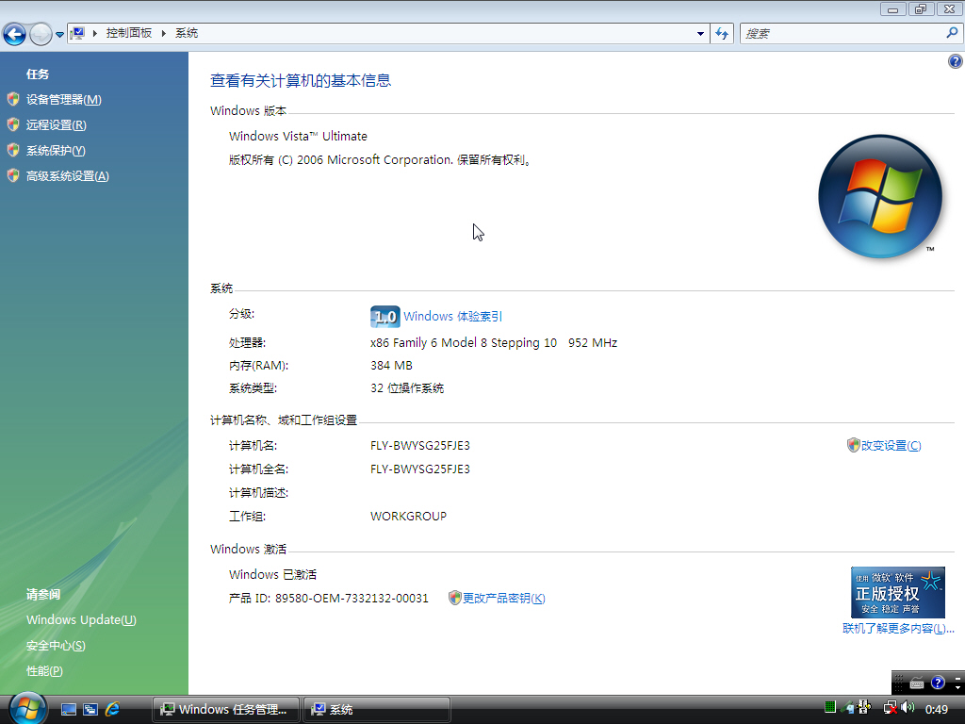Click Show Desktop quick launch icon
965x724 pixels.
point(69,709)
